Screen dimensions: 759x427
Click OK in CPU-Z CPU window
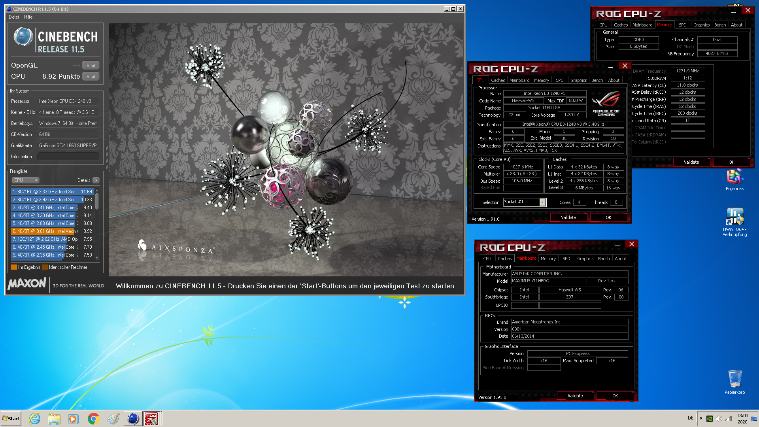[608, 217]
